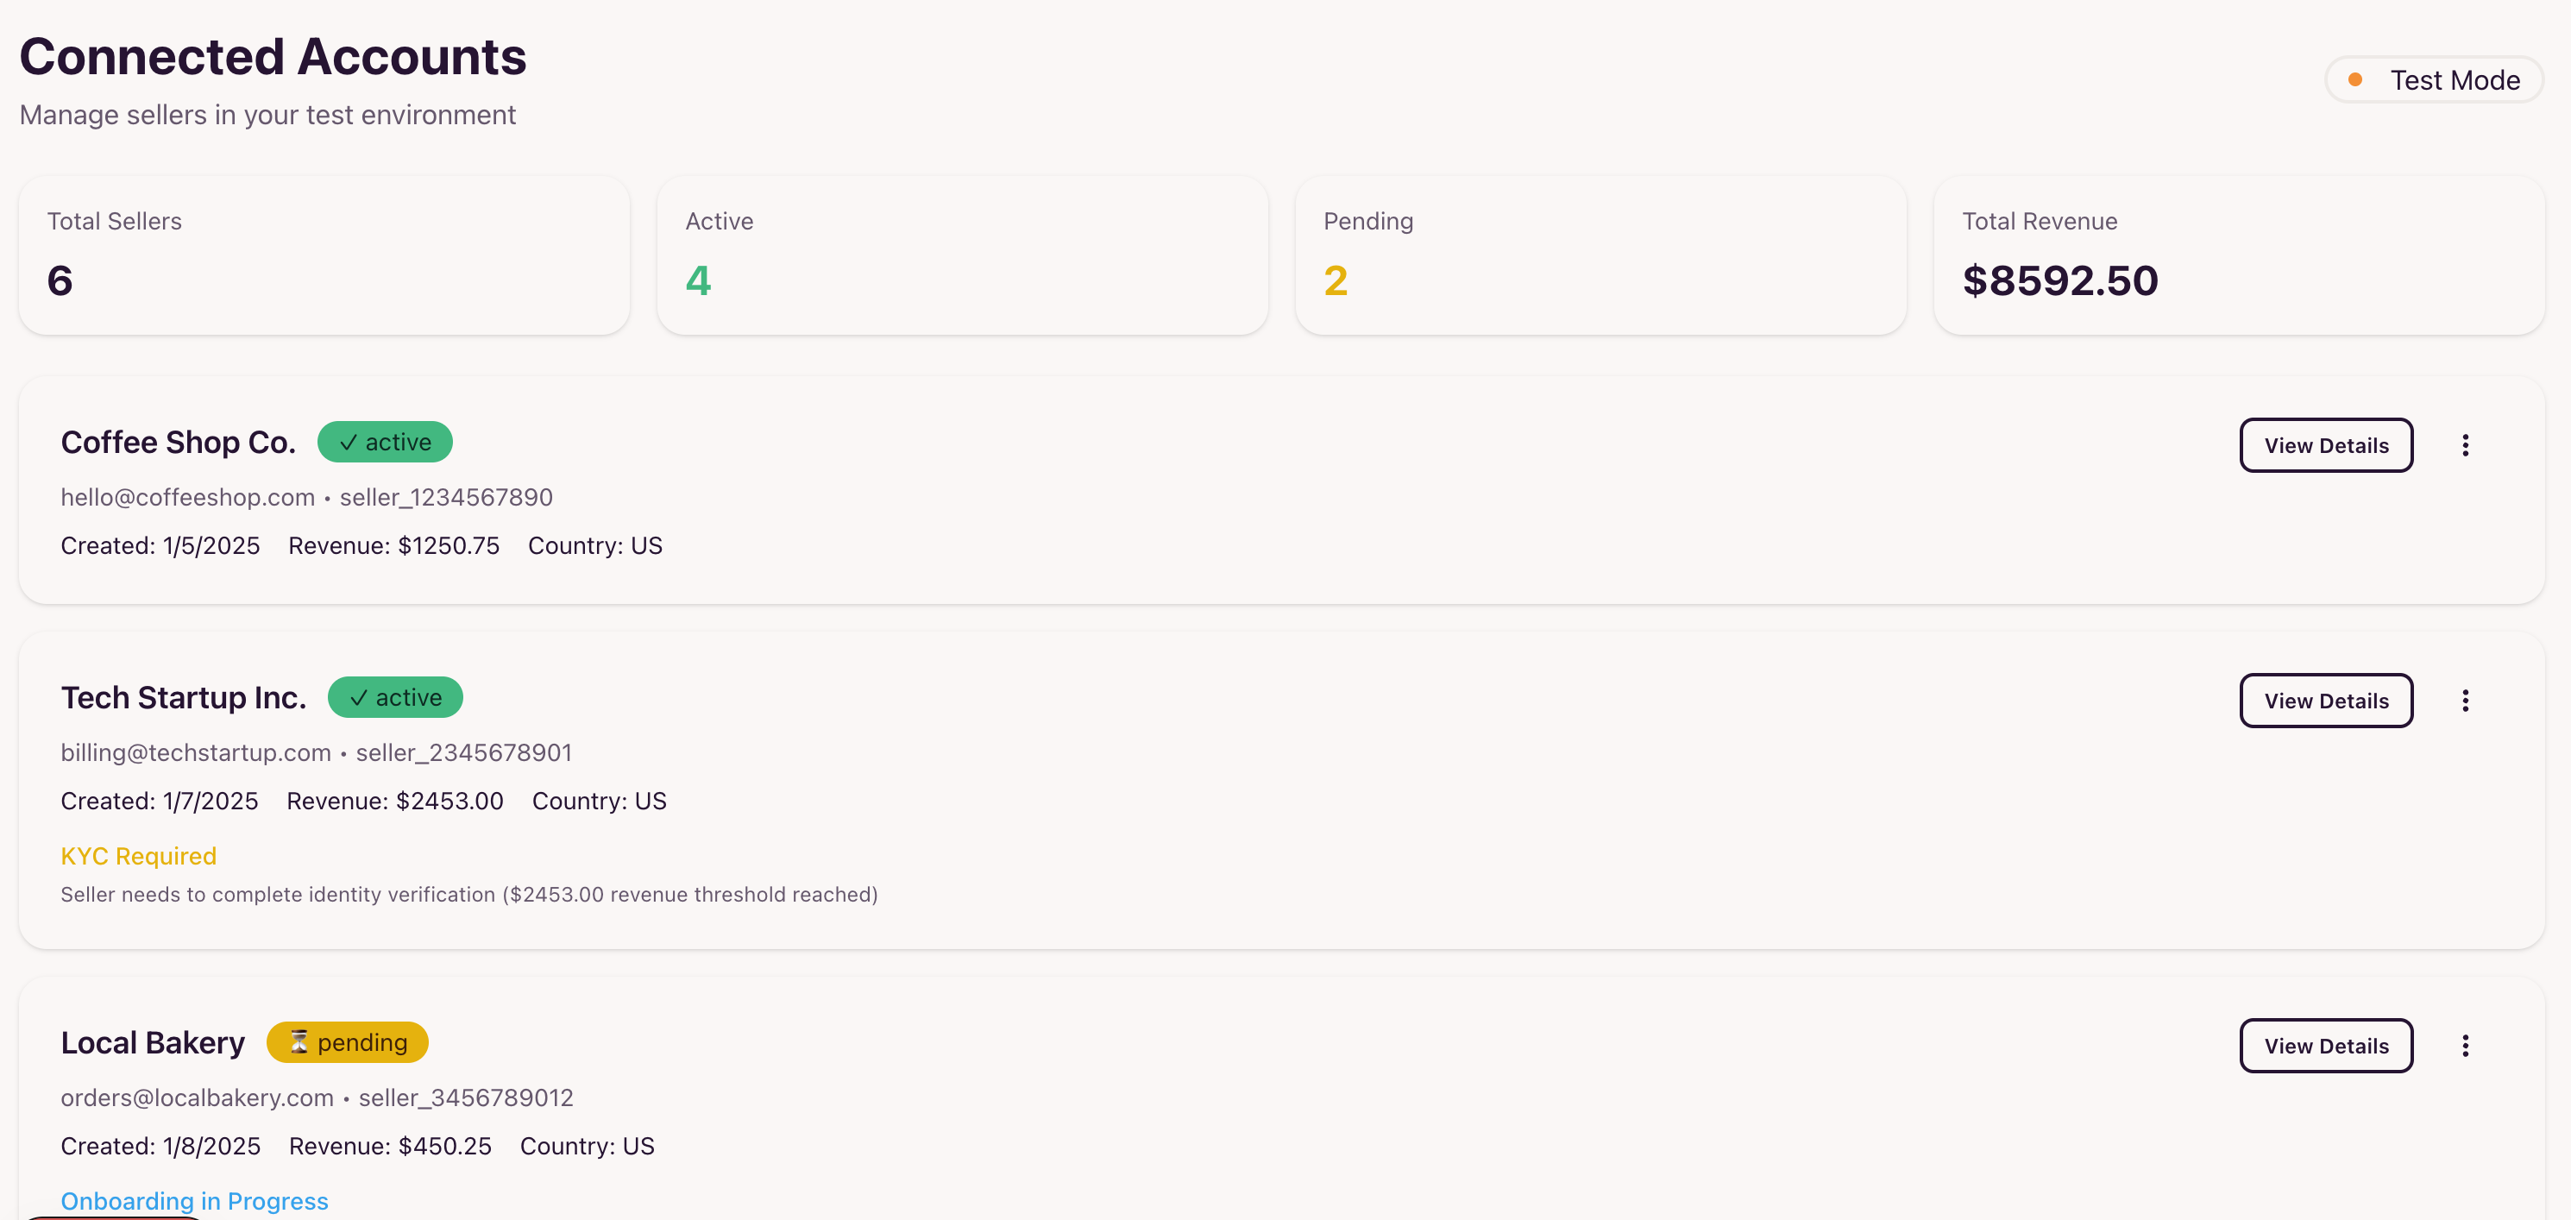The image size is (2571, 1220).
Task: Click checkmark in Coffee Shop active badge
Action: (349, 443)
